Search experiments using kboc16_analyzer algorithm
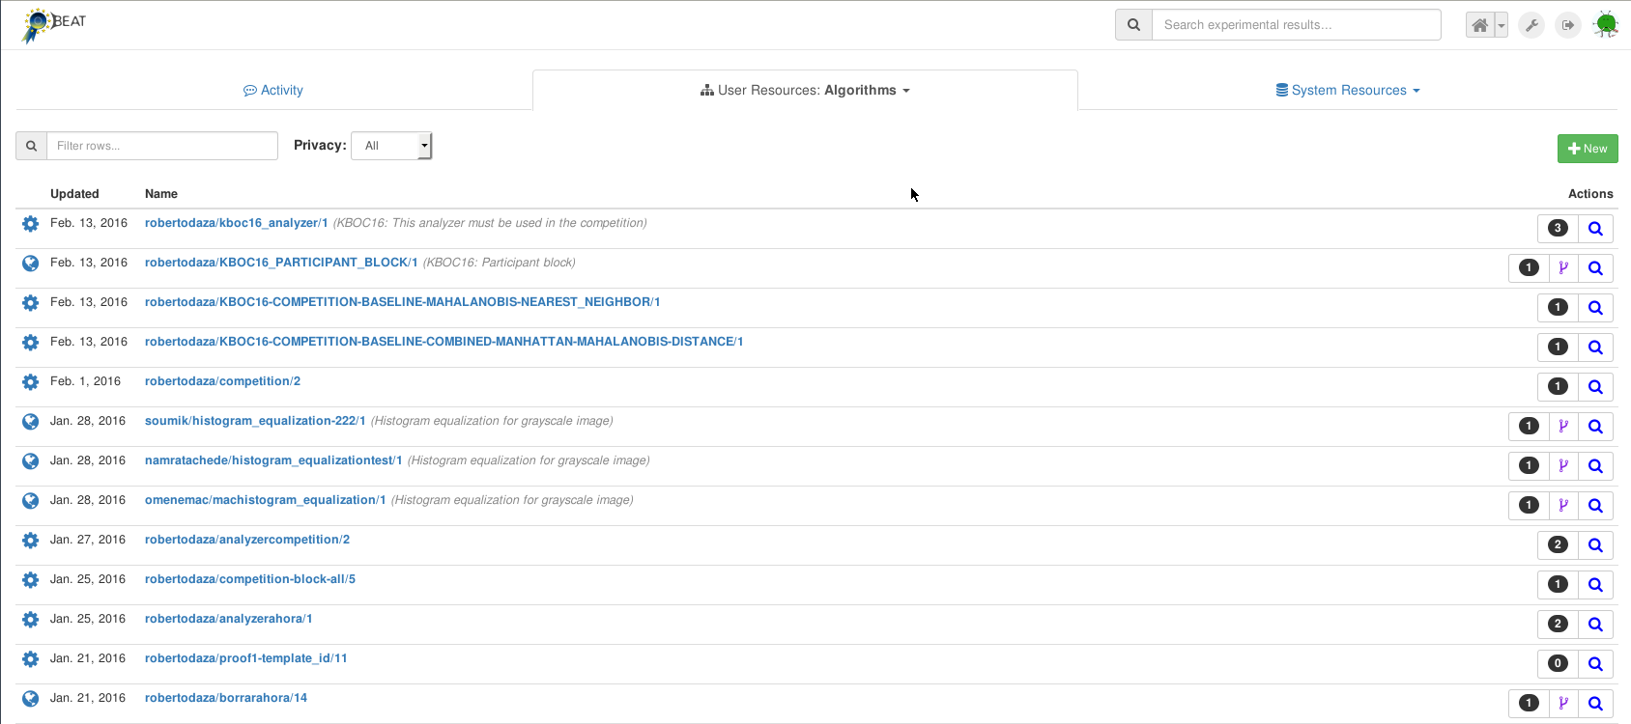 click(1595, 229)
